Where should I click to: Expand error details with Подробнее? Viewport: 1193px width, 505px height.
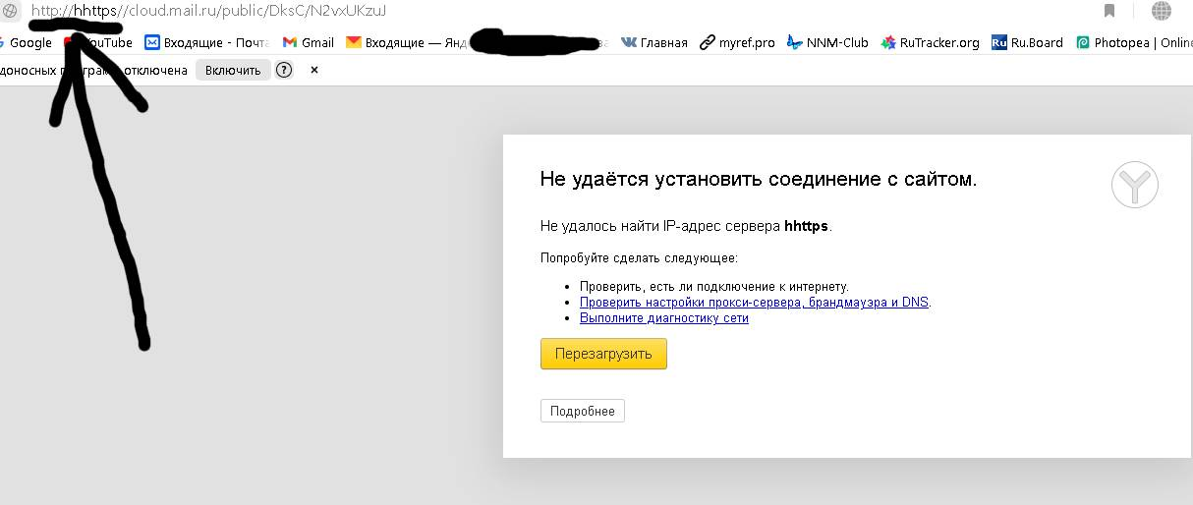point(582,411)
